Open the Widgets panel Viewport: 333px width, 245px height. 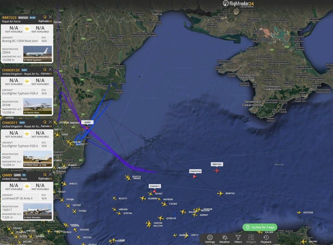[251, 239]
